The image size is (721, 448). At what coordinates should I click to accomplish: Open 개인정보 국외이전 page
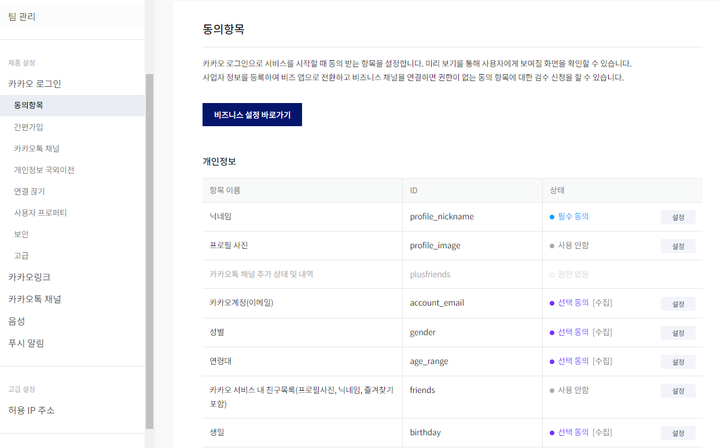44,170
